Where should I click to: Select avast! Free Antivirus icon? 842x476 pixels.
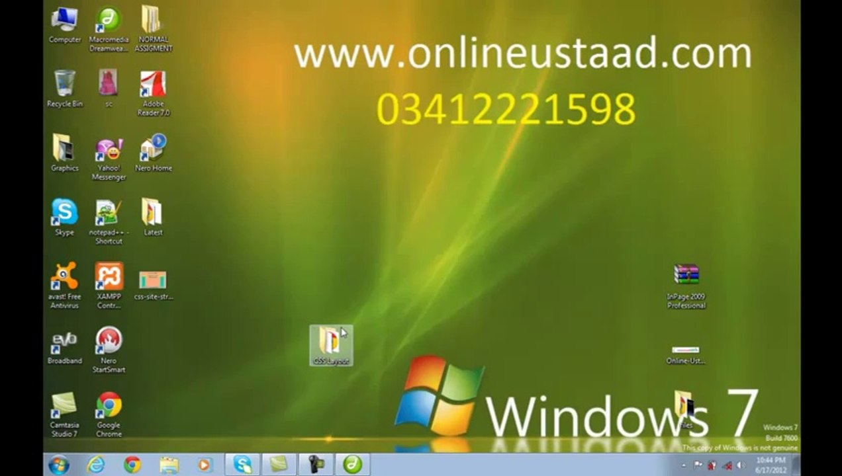[65, 286]
